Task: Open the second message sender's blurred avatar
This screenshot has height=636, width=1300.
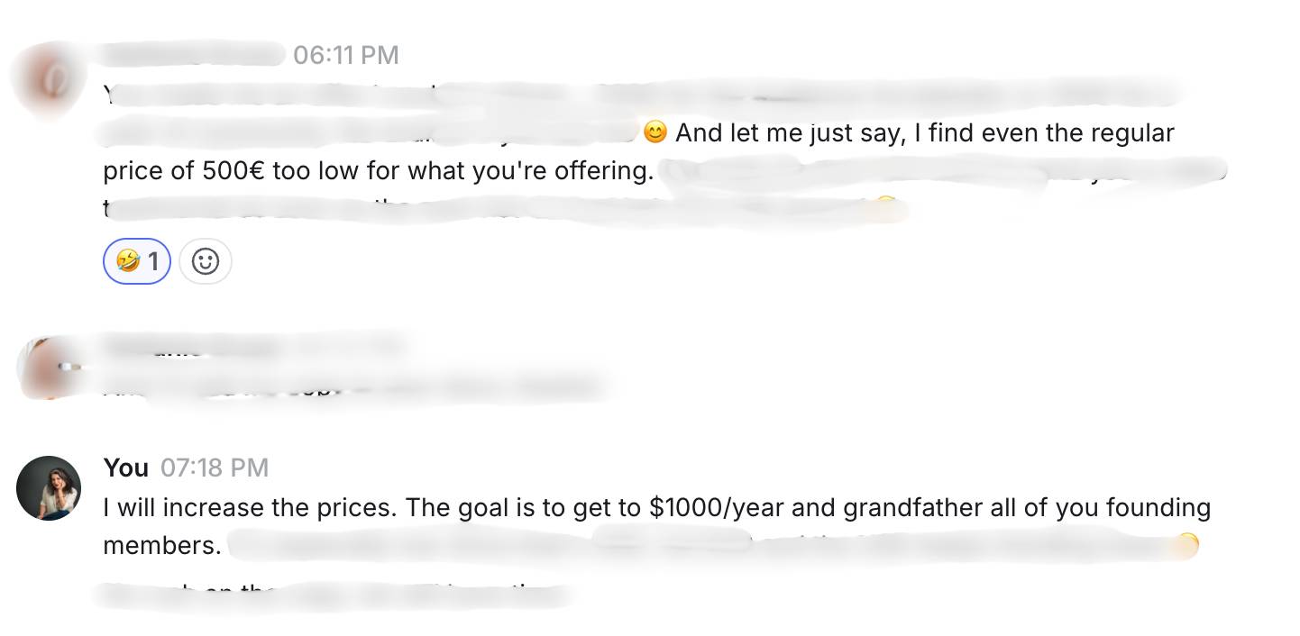Action: click(45, 367)
